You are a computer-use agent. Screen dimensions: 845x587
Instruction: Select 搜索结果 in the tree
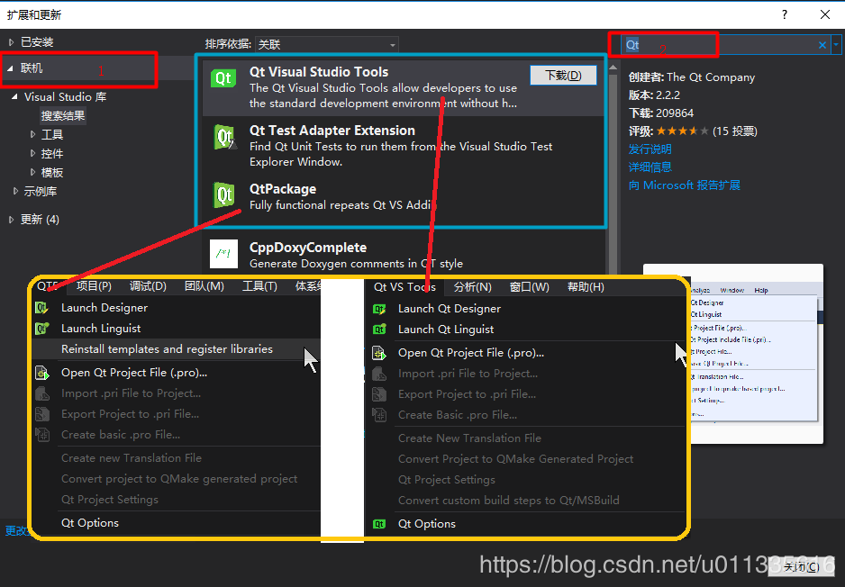pyautogui.click(x=63, y=116)
